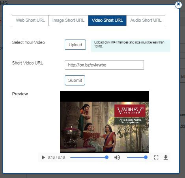The image size is (185, 178).
Task: Click the Upload button
Action: click(x=75, y=45)
